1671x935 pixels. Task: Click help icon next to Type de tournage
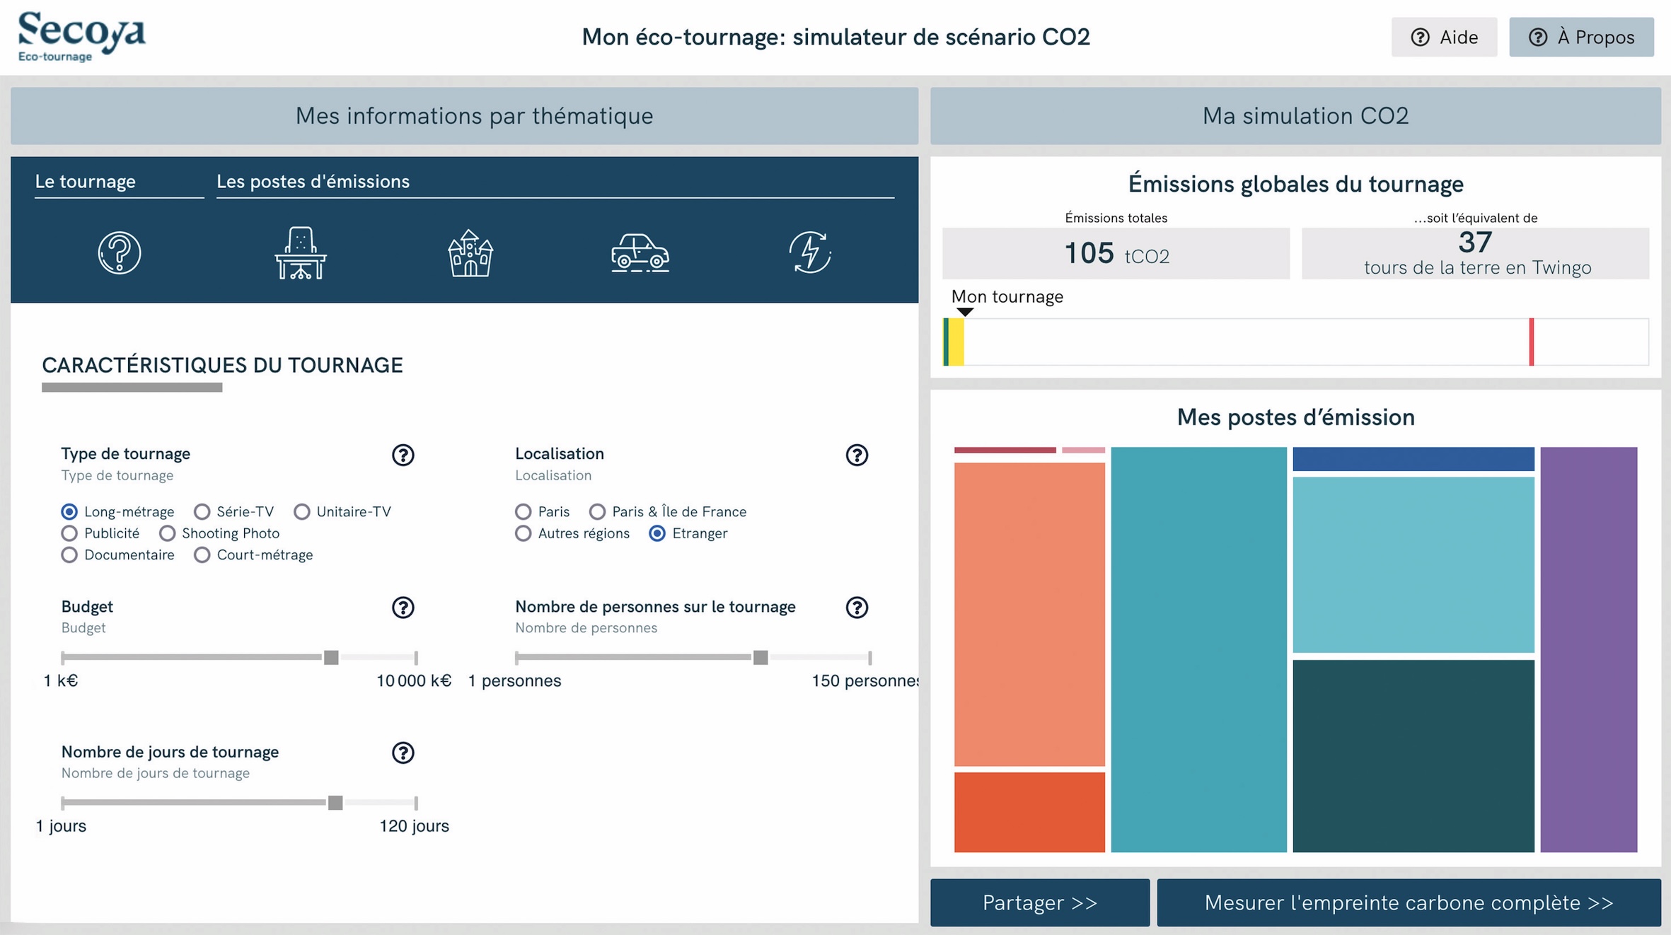[x=403, y=455]
